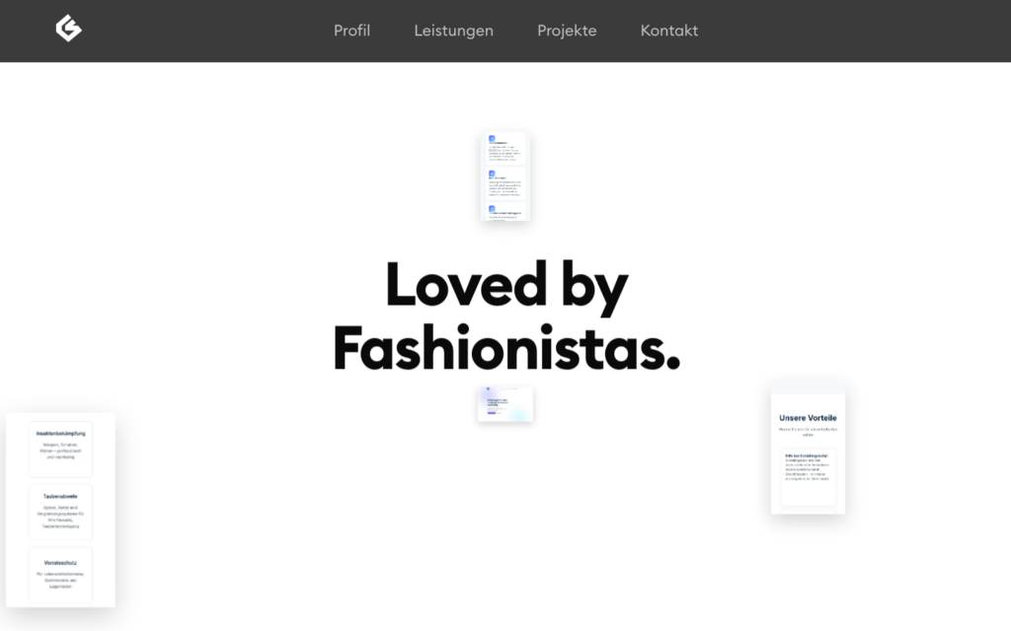Screen dimensions: 1011x631
Task: Open the tall mobile screenshot thumbnail above the headline
Action: pyautogui.click(x=506, y=176)
